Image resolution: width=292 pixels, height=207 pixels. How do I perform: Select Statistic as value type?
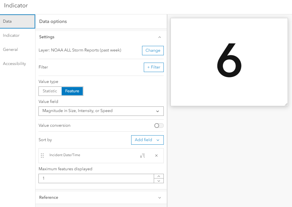coord(50,91)
